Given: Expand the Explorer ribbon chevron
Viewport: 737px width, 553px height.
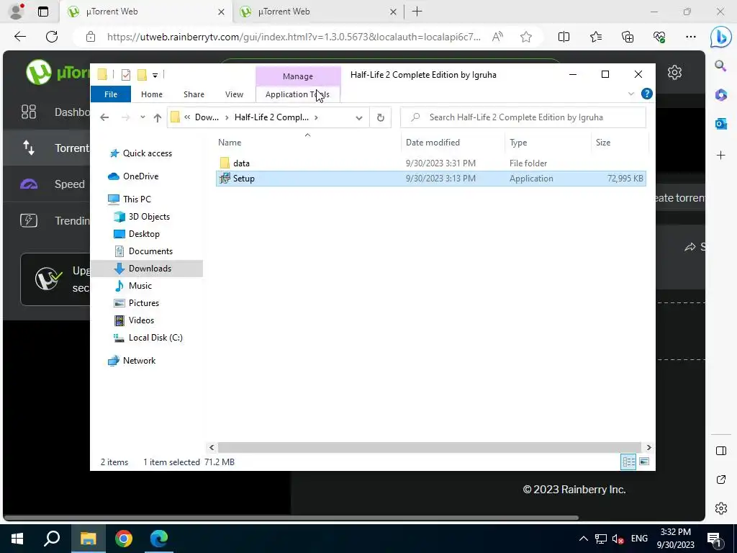Looking at the screenshot, I should point(630,94).
